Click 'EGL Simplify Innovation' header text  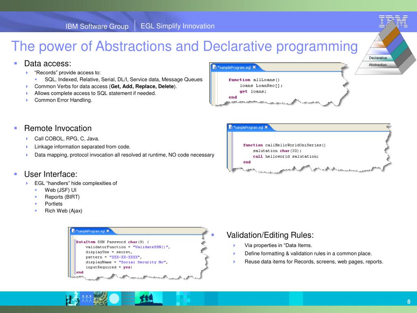(178, 26)
